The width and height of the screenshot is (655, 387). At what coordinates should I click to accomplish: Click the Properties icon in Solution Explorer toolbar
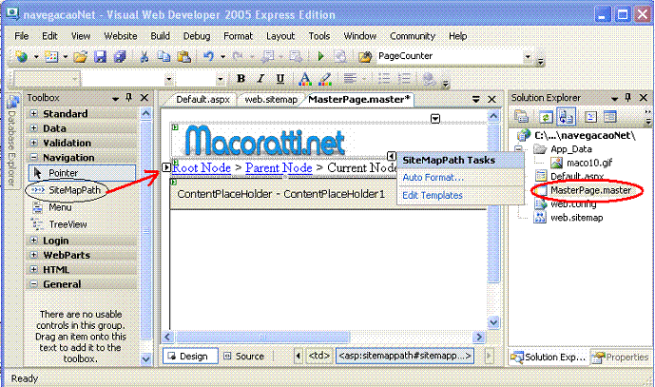coord(521,117)
